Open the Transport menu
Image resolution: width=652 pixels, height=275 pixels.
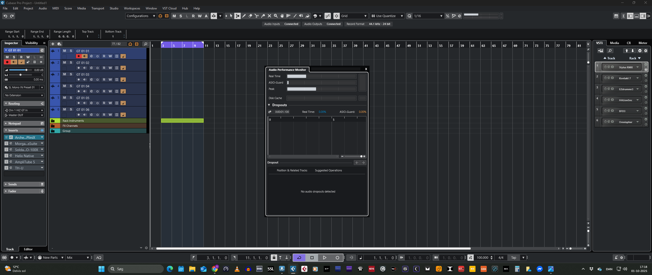[x=98, y=8]
